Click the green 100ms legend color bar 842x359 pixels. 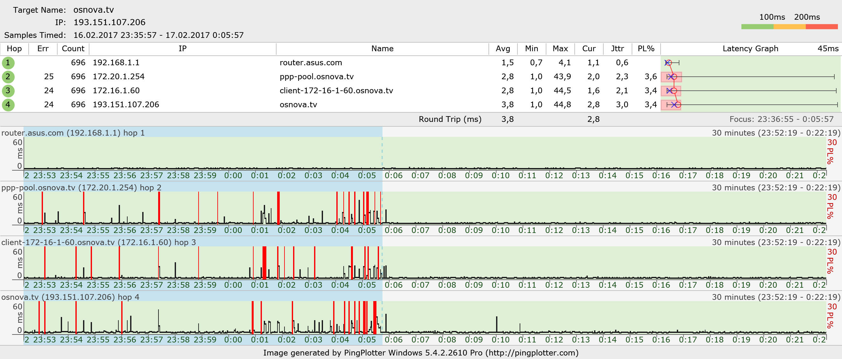pos(757,27)
